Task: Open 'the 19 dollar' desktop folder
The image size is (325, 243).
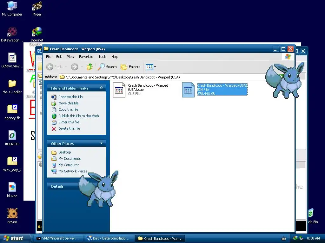Action: click(12, 86)
